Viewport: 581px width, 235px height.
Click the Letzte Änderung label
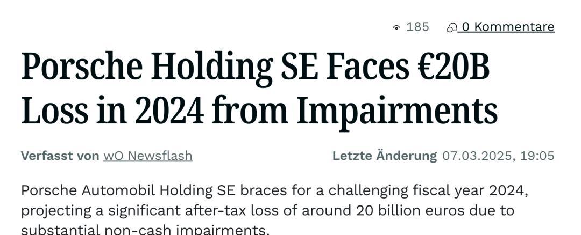pyautogui.click(x=385, y=156)
